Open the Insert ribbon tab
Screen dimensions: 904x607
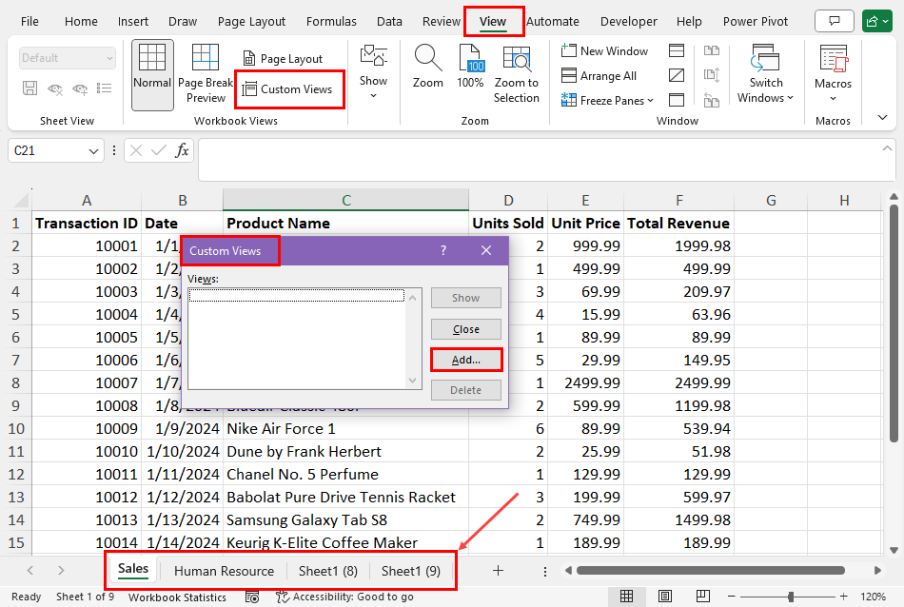[x=132, y=21]
